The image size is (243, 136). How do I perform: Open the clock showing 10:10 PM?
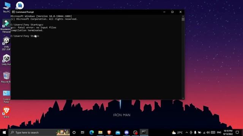(228, 133)
